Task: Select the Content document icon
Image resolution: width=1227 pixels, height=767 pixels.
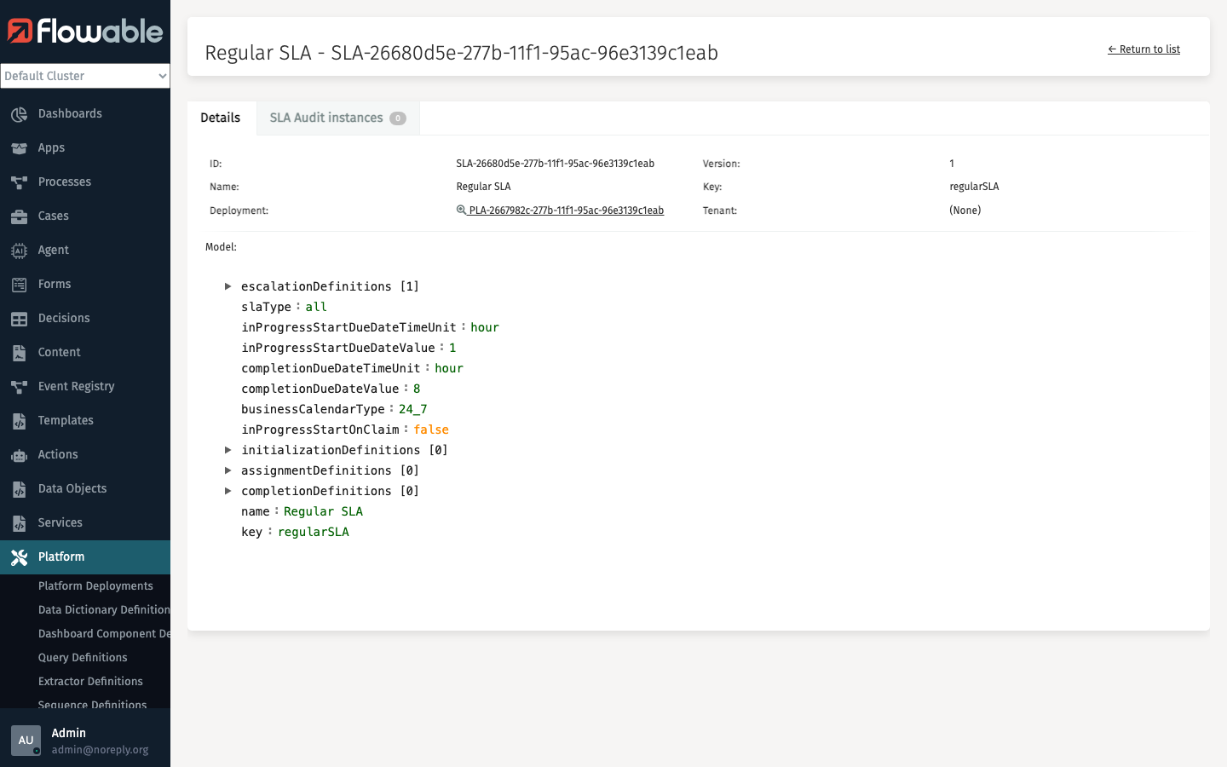Action: point(19,352)
